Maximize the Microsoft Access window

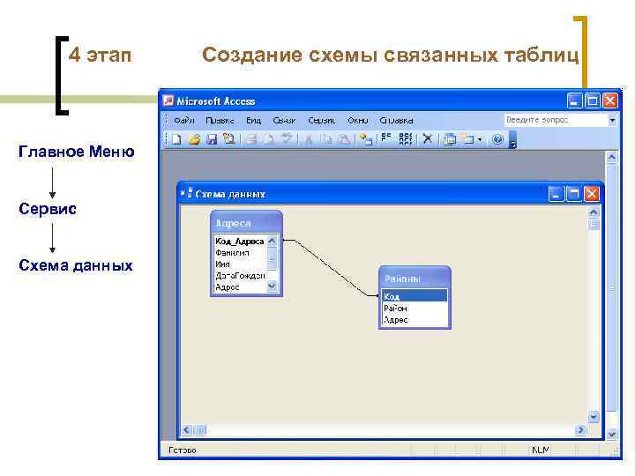pyautogui.click(x=593, y=100)
